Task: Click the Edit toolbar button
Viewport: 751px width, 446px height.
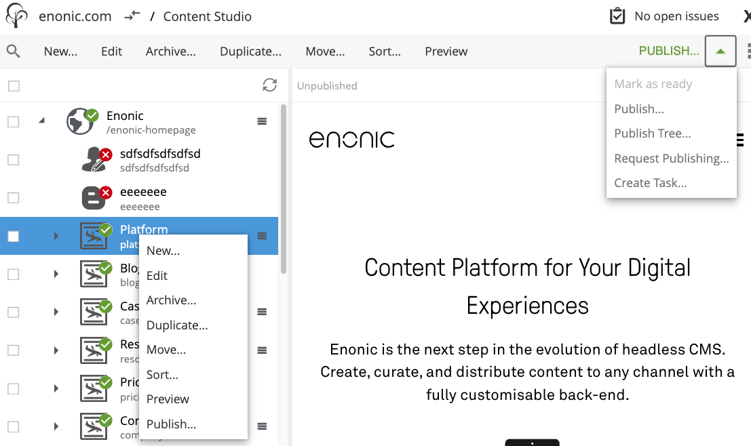Action: 111,51
